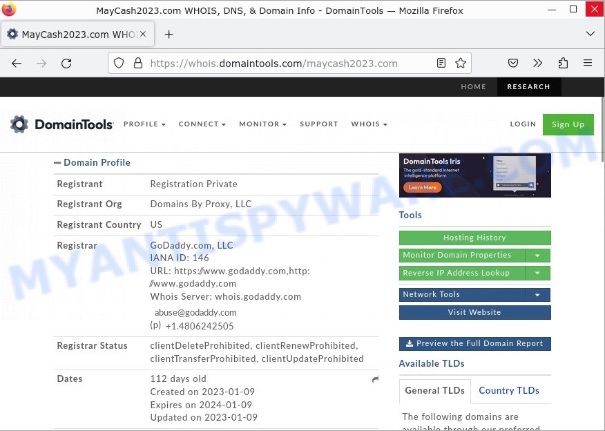Open the extensions puzzle-piece icon
Screen dimensions: 605x431
[563, 63]
